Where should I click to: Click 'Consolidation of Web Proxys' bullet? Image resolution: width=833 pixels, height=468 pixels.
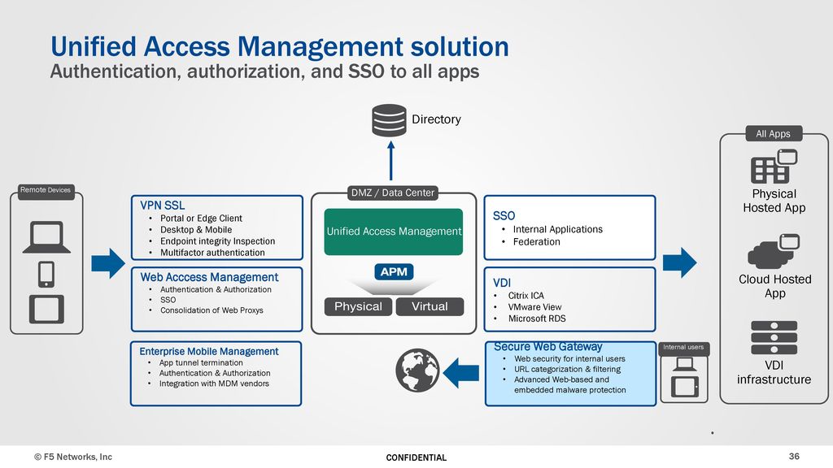(x=212, y=310)
